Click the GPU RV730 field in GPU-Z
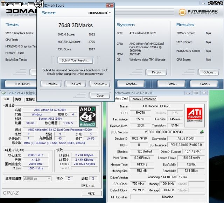Viewport: 224px width, 203px height. pos(140,113)
